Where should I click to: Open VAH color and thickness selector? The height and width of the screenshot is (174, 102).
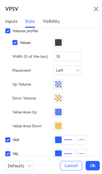[64, 140]
